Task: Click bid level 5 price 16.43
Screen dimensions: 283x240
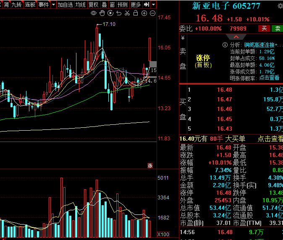Action: tap(225, 129)
